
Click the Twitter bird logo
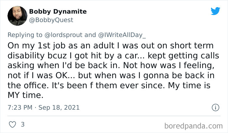click(215, 11)
